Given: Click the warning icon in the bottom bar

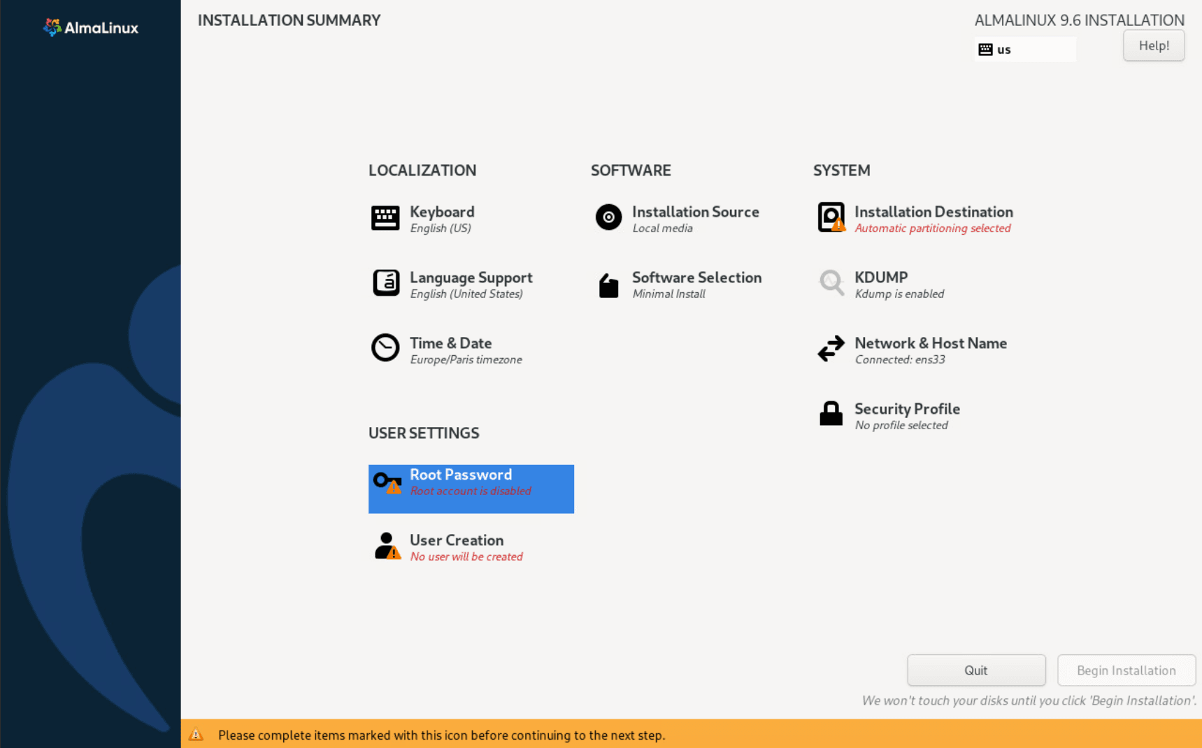Looking at the screenshot, I should (x=196, y=735).
